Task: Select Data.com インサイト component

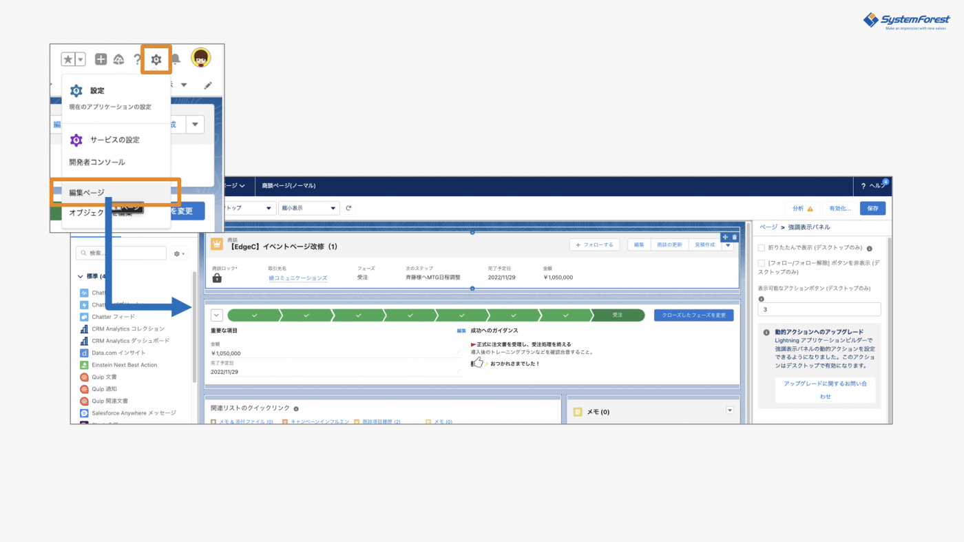Action: click(x=118, y=353)
